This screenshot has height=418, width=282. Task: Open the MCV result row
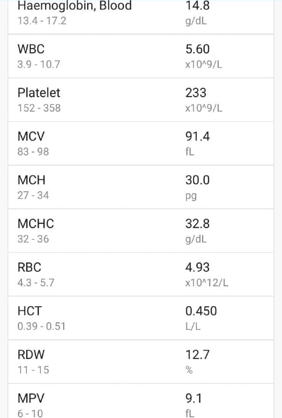tap(141, 143)
